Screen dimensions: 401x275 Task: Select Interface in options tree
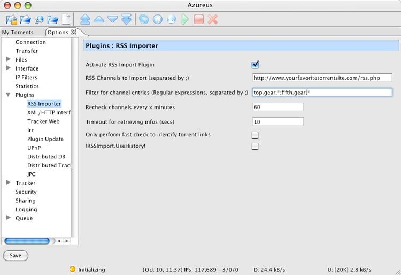pos(27,68)
